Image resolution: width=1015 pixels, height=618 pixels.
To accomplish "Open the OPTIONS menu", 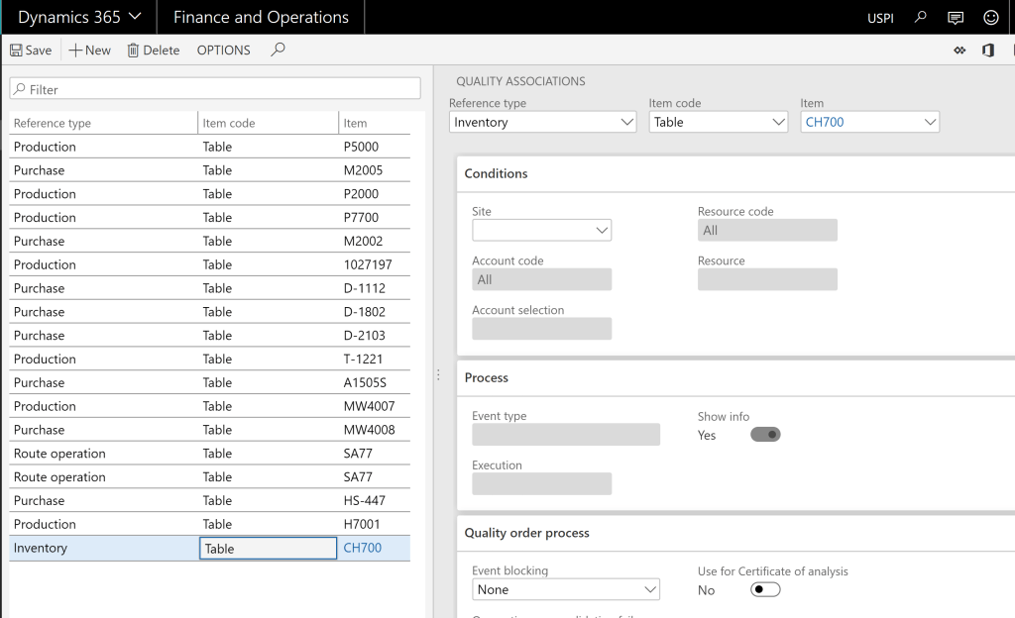I will pos(223,51).
